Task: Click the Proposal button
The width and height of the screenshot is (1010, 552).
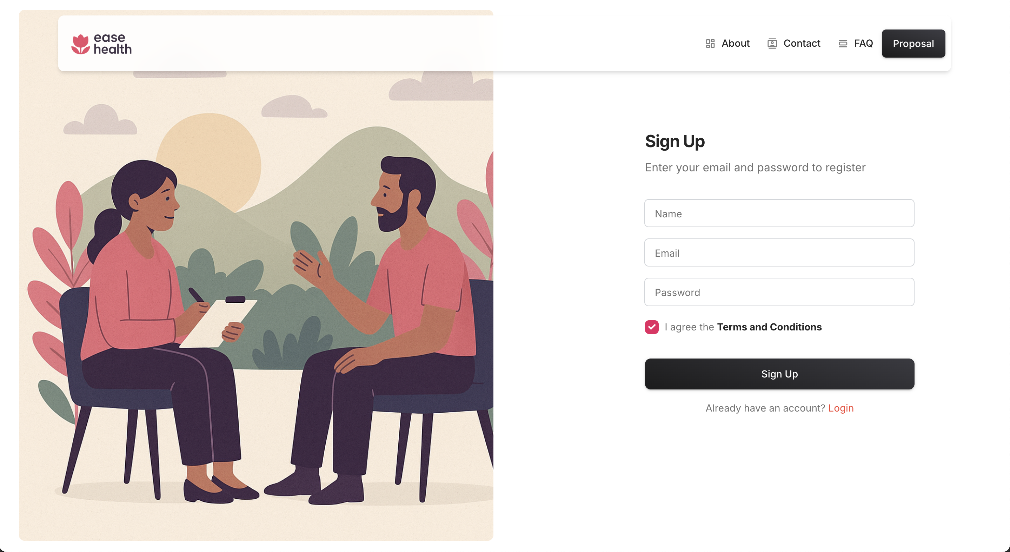Action: tap(913, 44)
